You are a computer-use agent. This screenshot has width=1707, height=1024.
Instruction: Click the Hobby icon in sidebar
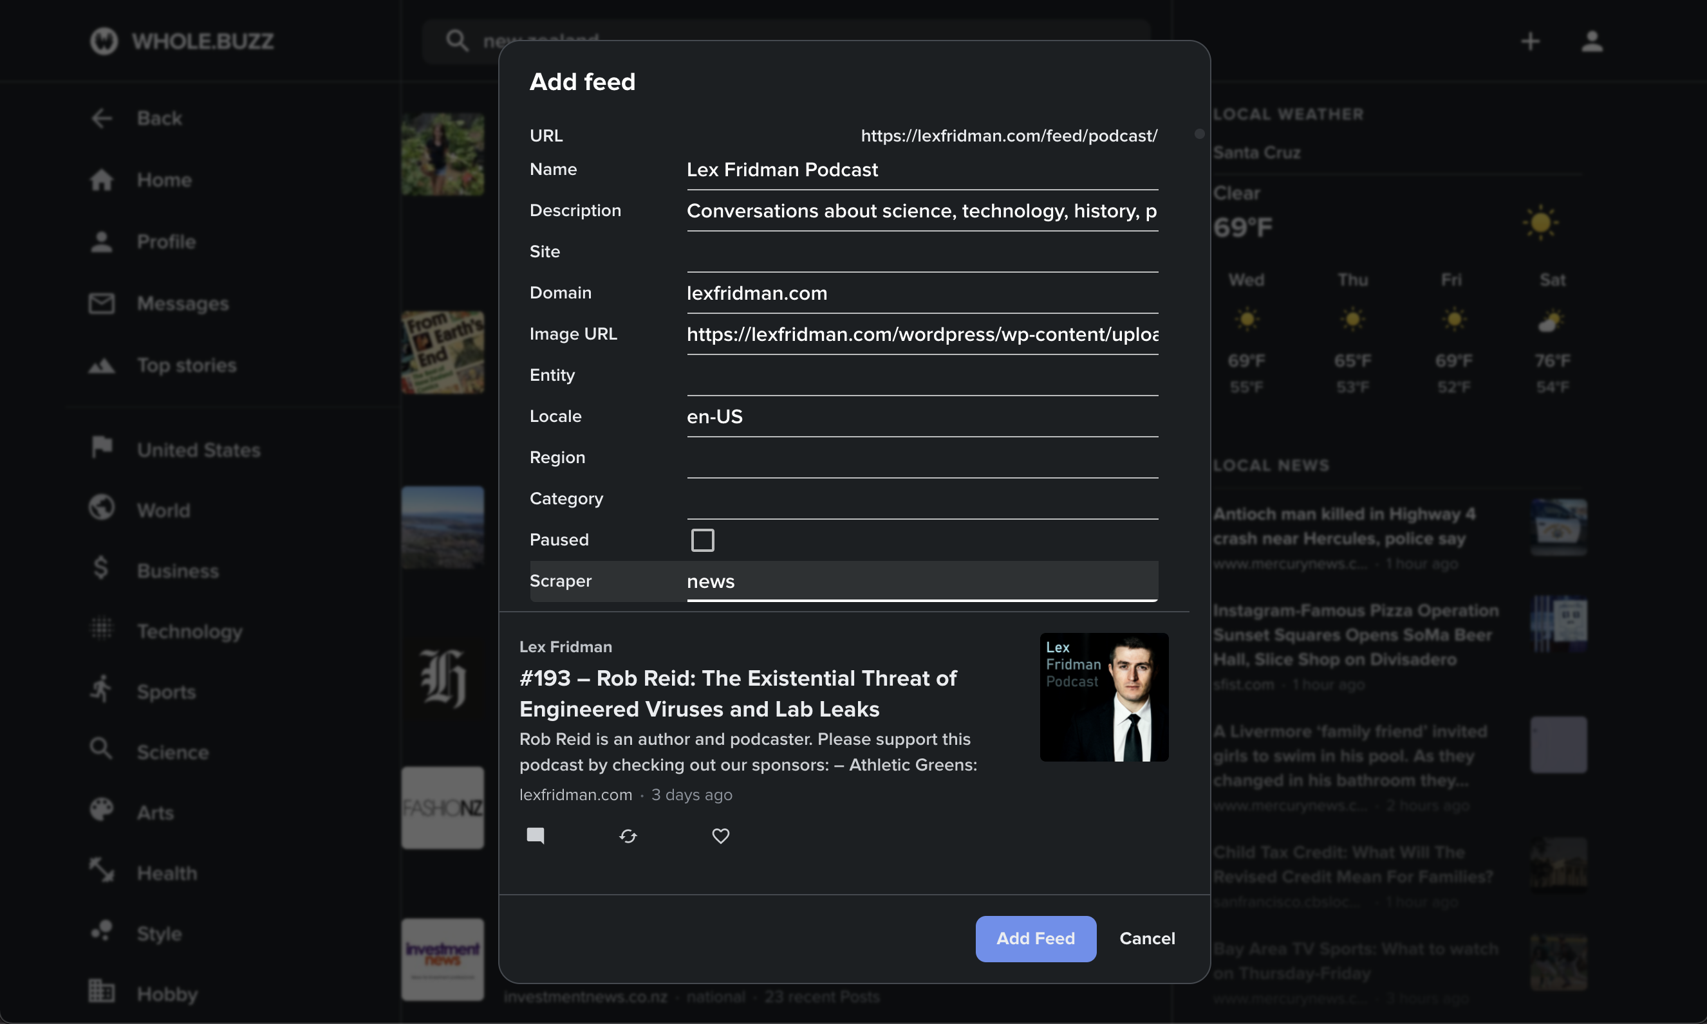pos(102,991)
